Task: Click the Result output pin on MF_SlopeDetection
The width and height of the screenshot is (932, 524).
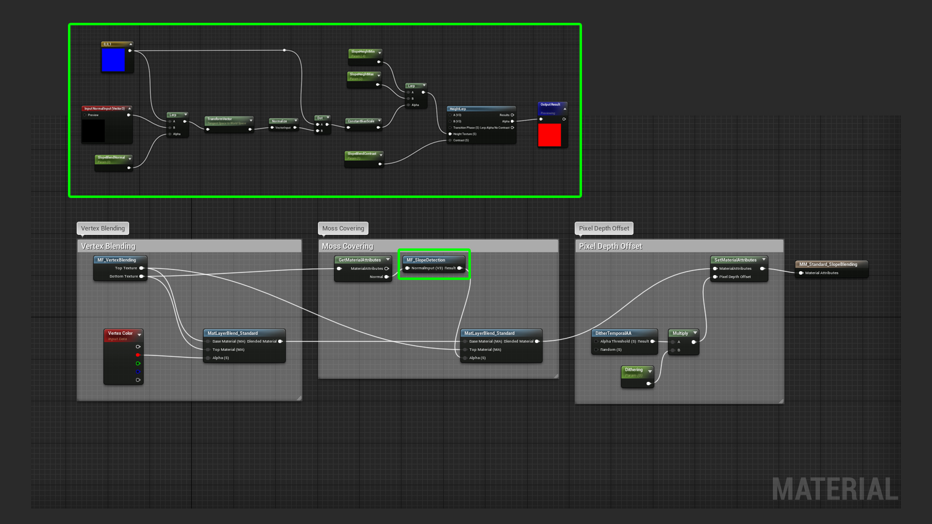Action: click(x=459, y=268)
